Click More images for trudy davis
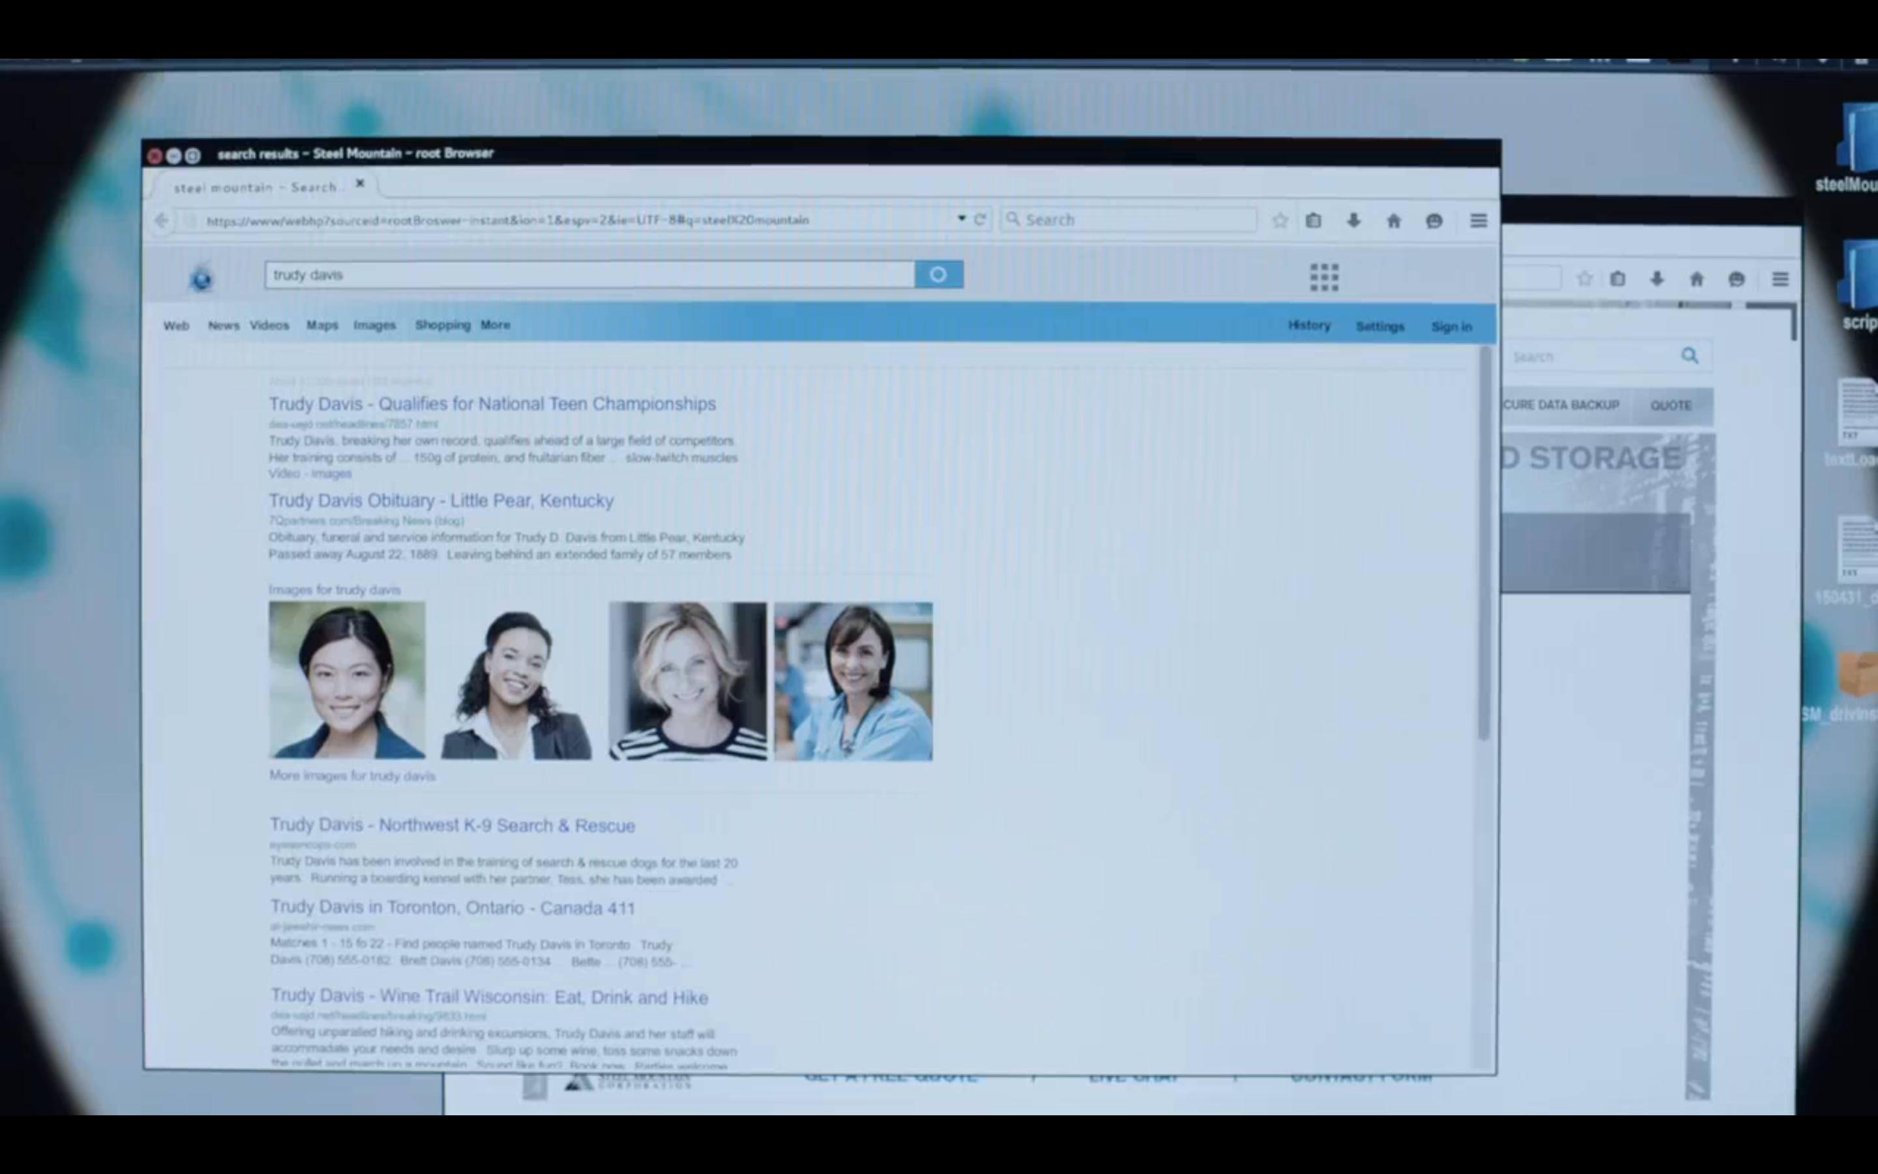The image size is (1878, 1174). click(351, 776)
